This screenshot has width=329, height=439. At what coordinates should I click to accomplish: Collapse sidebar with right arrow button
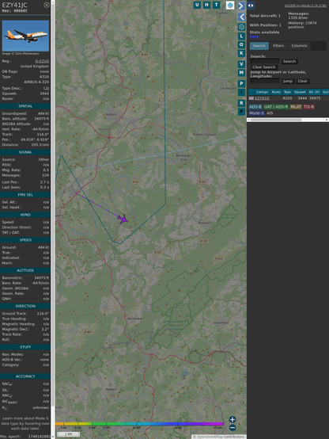tap(241, 6)
